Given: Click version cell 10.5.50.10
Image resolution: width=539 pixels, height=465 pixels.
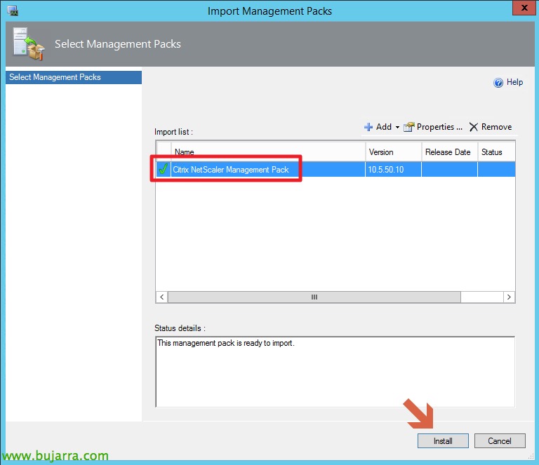Looking at the screenshot, I should click(393, 169).
